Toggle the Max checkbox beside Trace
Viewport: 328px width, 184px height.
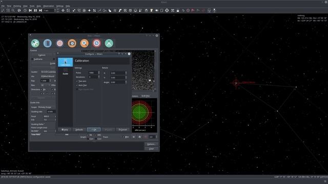(x=123, y=137)
